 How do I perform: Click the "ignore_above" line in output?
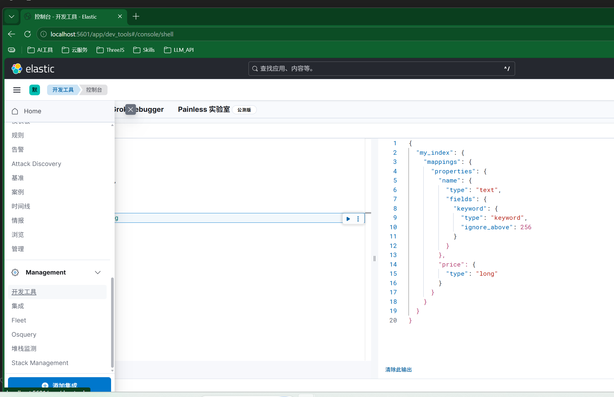(x=496, y=227)
